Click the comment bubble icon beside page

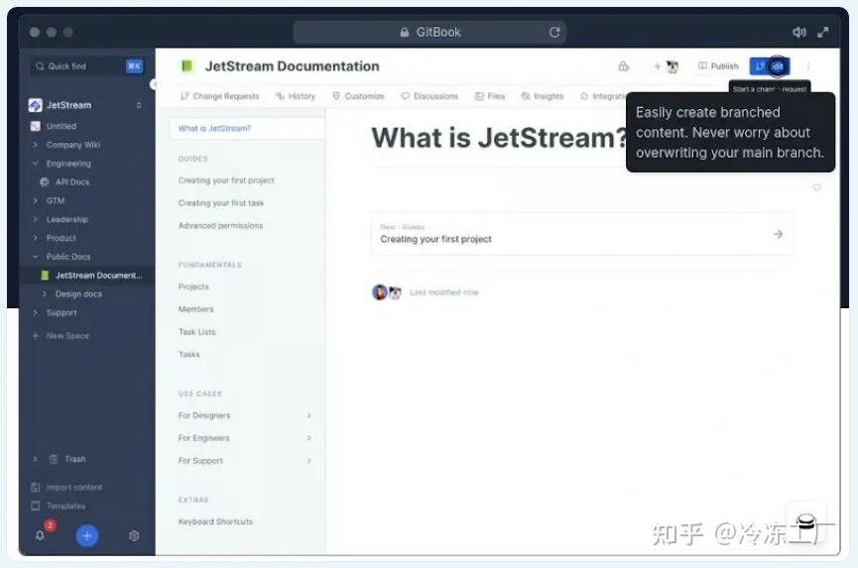coord(817,187)
